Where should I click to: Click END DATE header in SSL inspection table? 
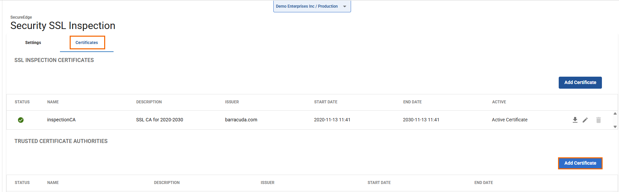coord(412,102)
